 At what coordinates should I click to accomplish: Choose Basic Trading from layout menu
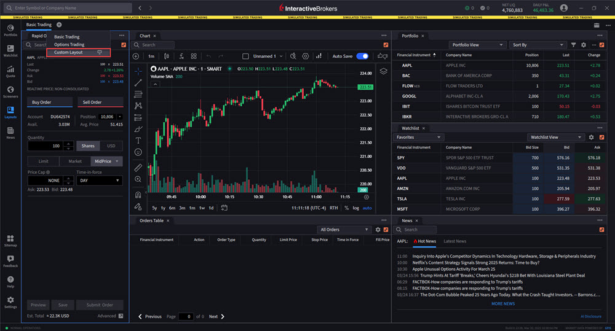pyautogui.click(x=66, y=37)
